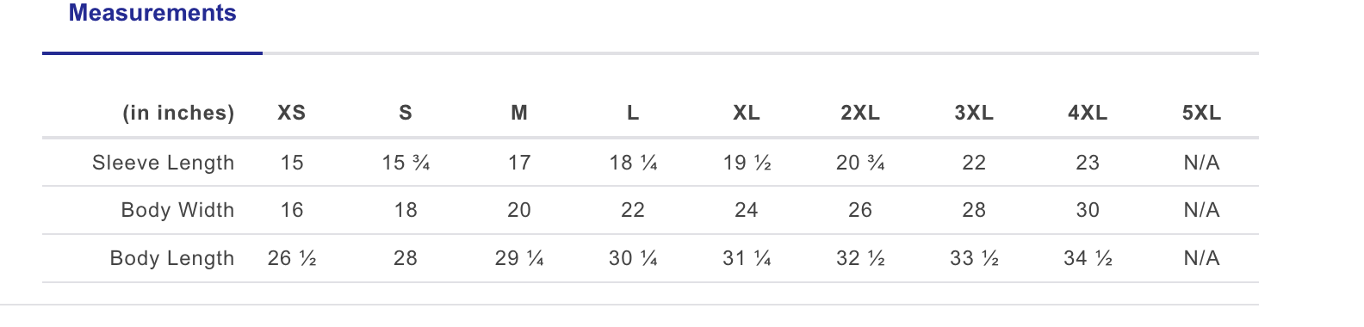Screen dimensions: 1364x327
Task: Select the 3XL size column header
Action: (x=974, y=113)
